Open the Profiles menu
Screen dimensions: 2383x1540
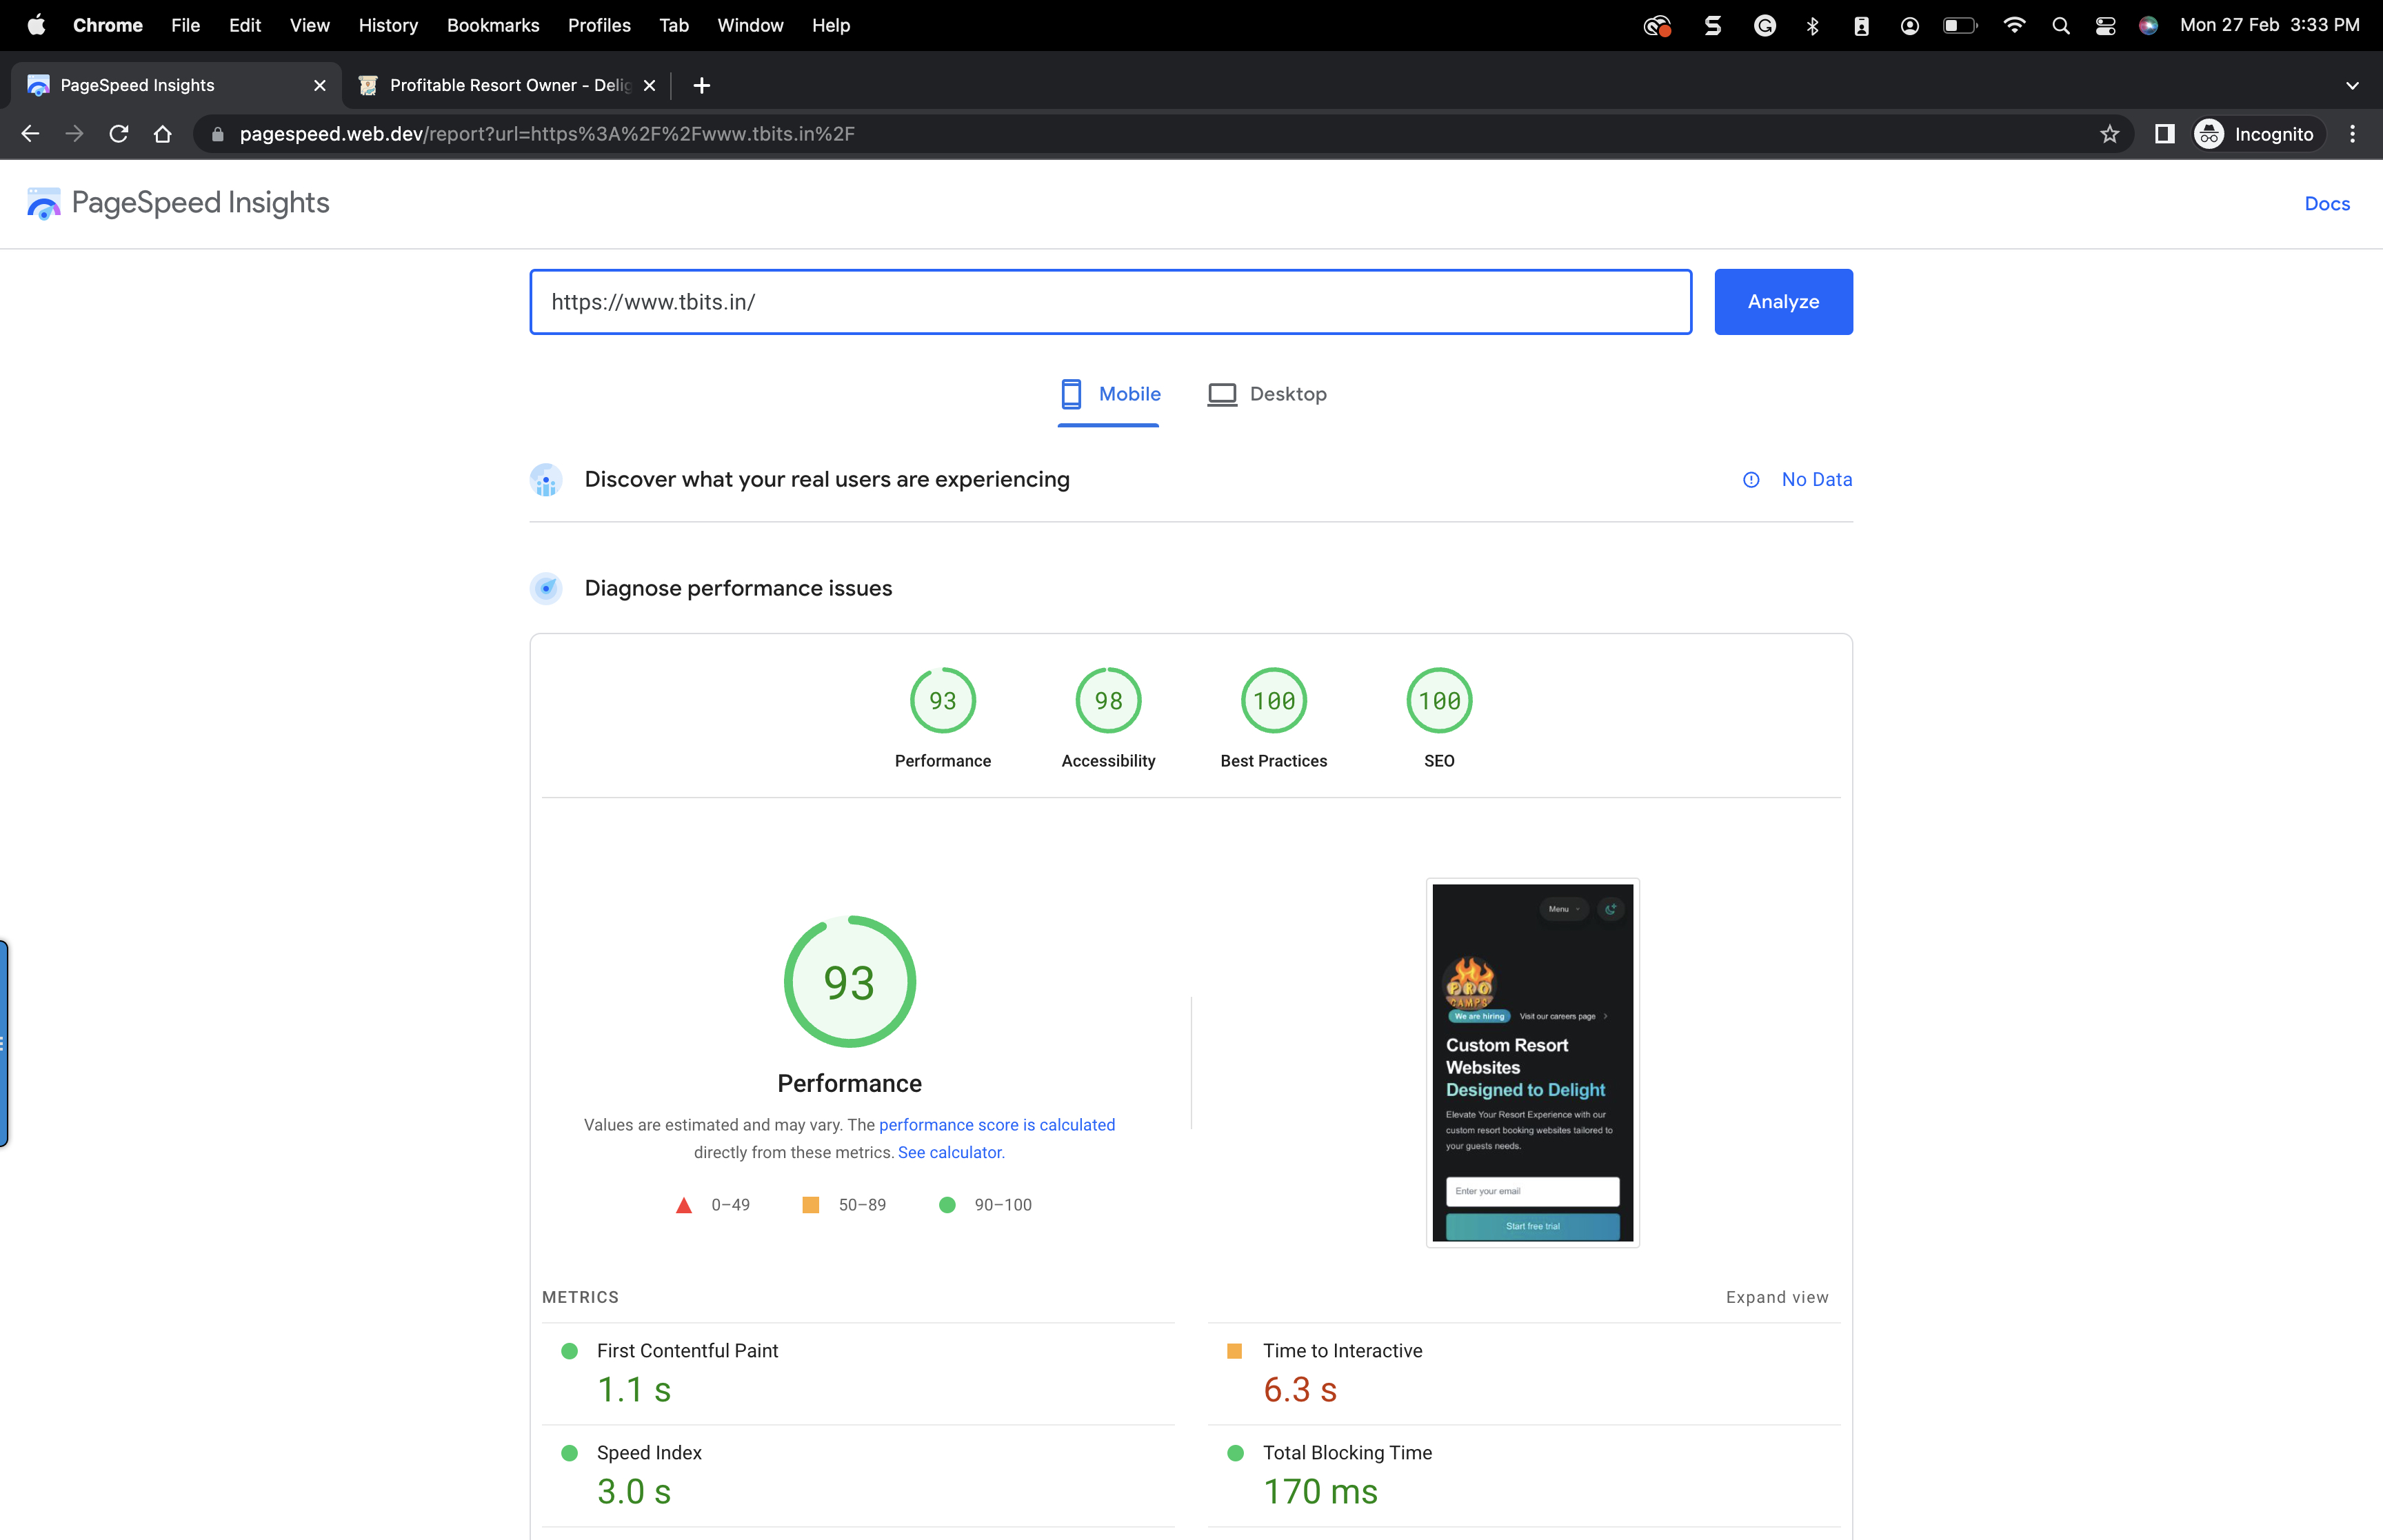tap(599, 25)
